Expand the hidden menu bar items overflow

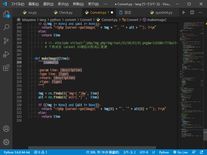[x=105, y=4]
